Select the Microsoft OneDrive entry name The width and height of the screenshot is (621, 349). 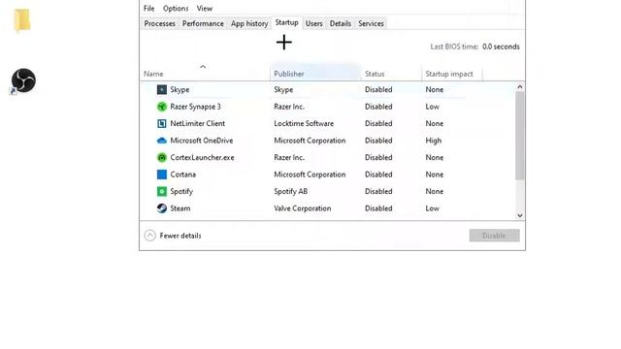point(202,141)
